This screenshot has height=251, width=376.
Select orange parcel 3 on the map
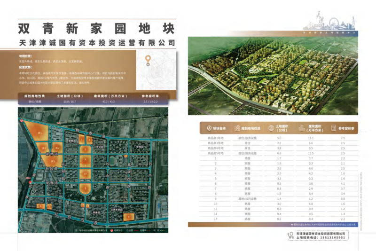85,149
